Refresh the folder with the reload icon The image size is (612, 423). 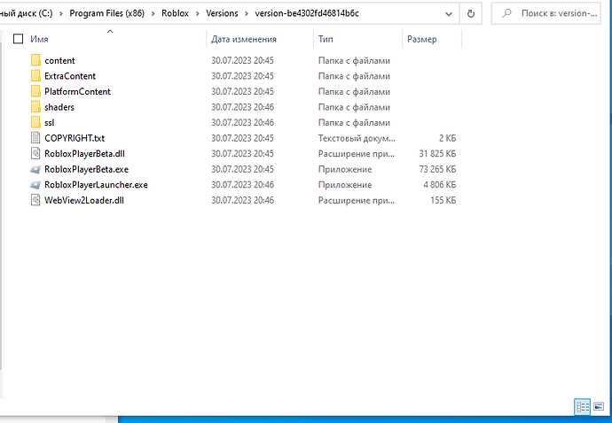(x=471, y=13)
